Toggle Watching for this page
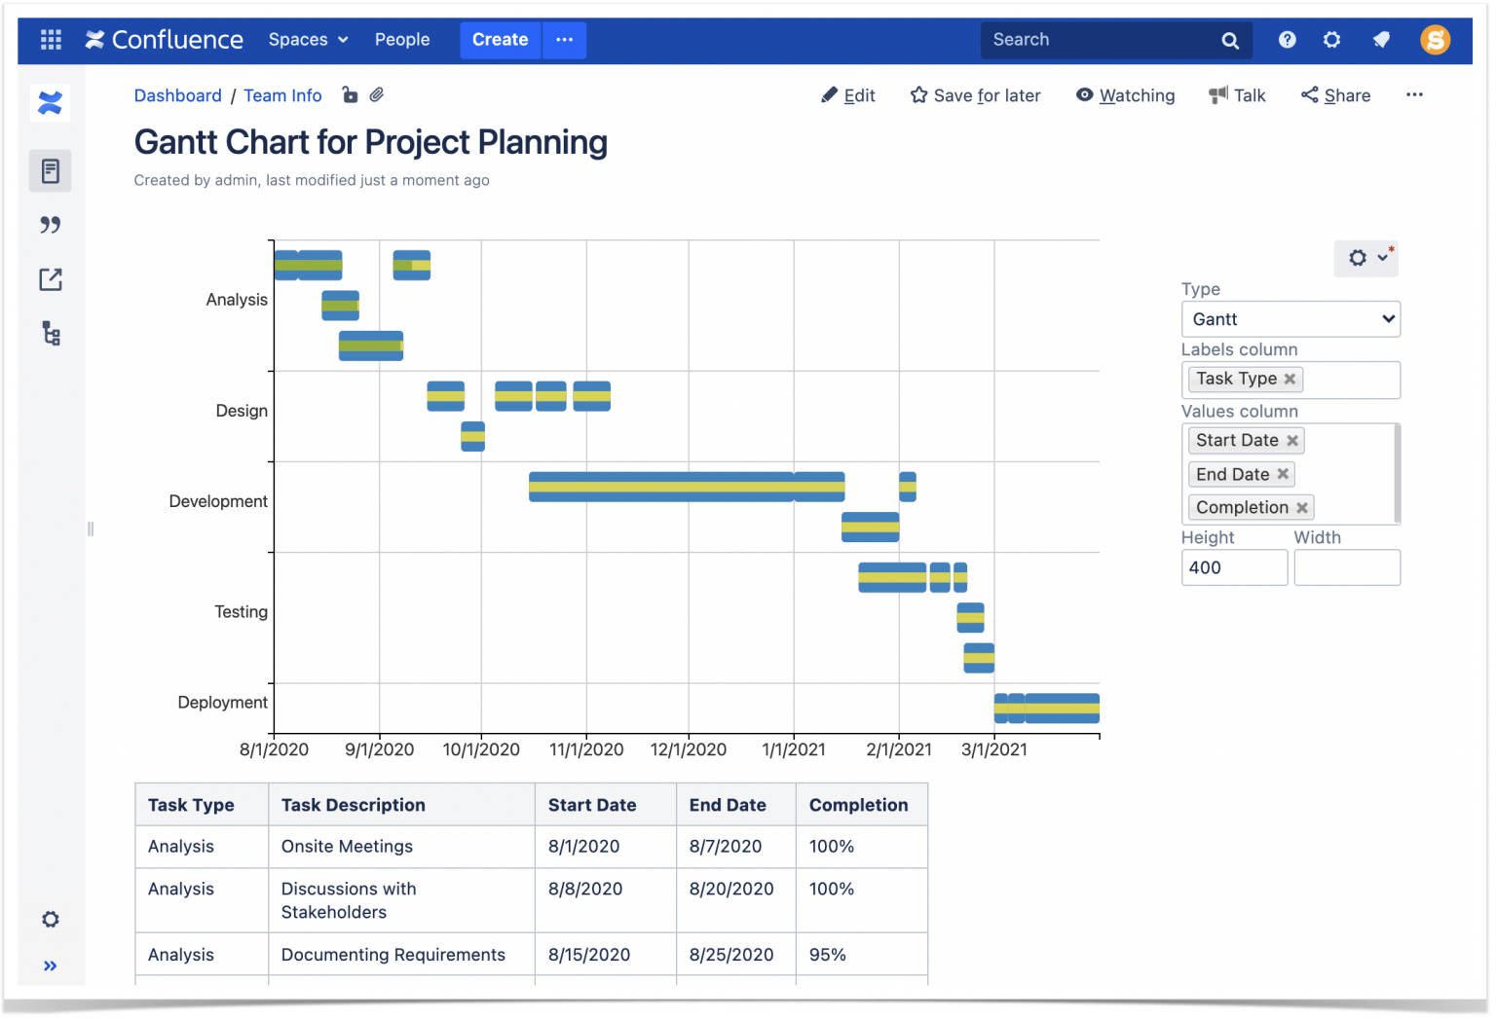1496x1019 pixels. pyautogui.click(x=1125, y=95)
